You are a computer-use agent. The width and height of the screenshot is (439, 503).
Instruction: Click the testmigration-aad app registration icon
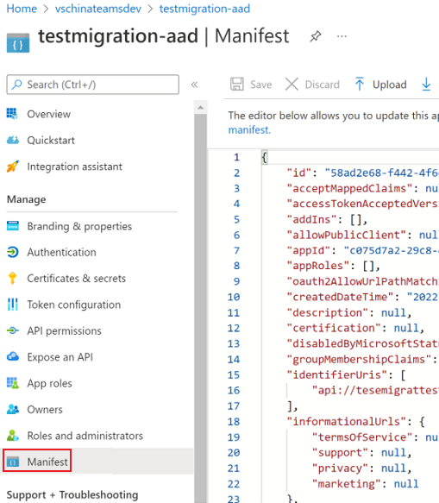click(x=18, y=42)
